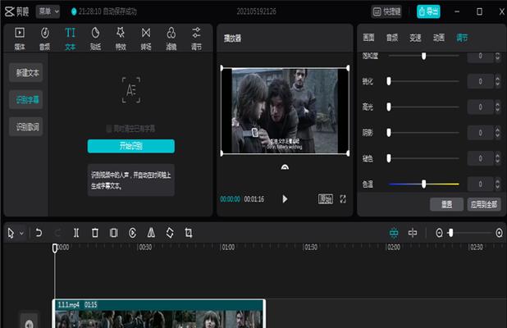This screenshot has width=507, height=328.
Task: Split the clip at playhead
Action: click(x=76, y=233)
